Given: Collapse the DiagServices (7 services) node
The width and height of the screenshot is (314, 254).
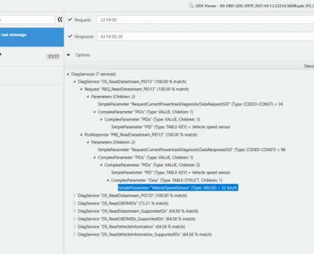Looking at the screenshot, I should coord(68,74).
